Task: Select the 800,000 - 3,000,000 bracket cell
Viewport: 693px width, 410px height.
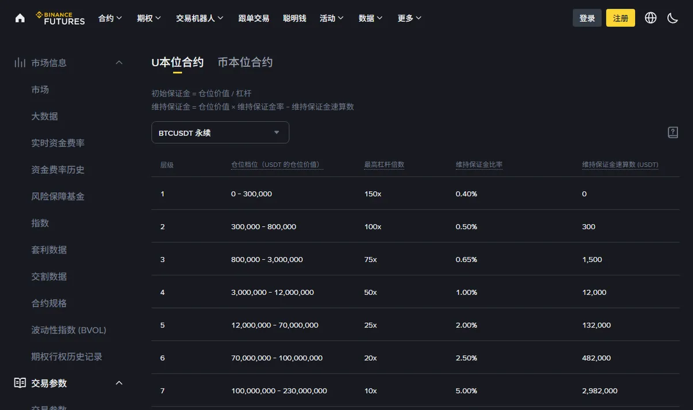Action: [x=267, y=259]
